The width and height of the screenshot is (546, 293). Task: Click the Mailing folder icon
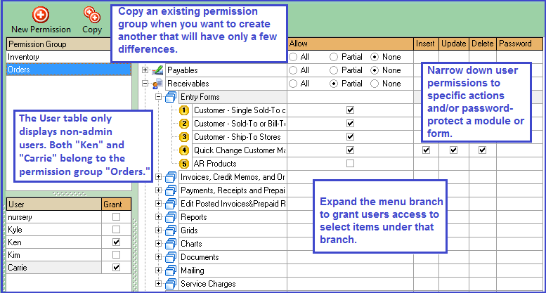click(x=171, y=271)
